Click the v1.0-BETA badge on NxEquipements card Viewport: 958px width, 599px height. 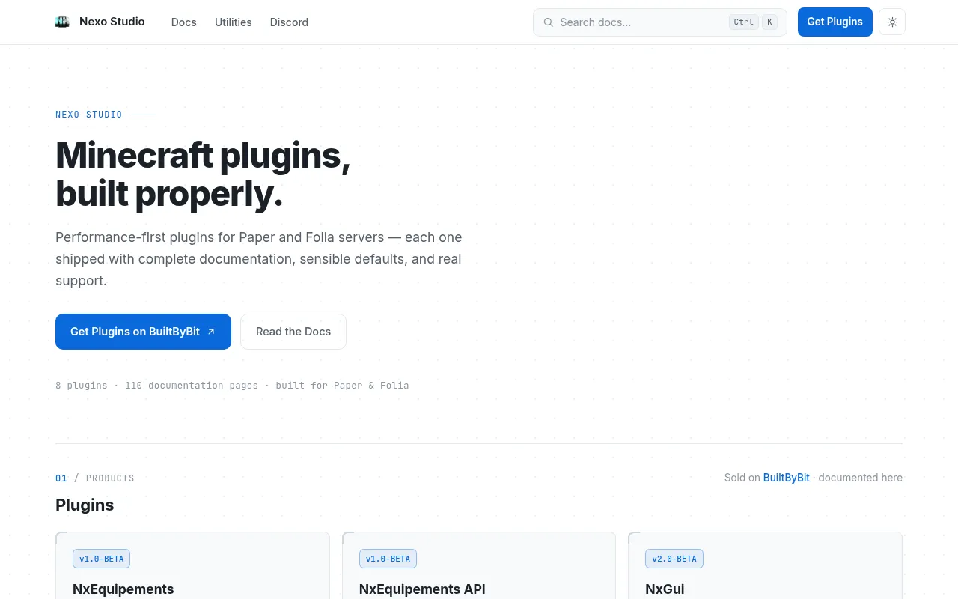click(101, 559)
